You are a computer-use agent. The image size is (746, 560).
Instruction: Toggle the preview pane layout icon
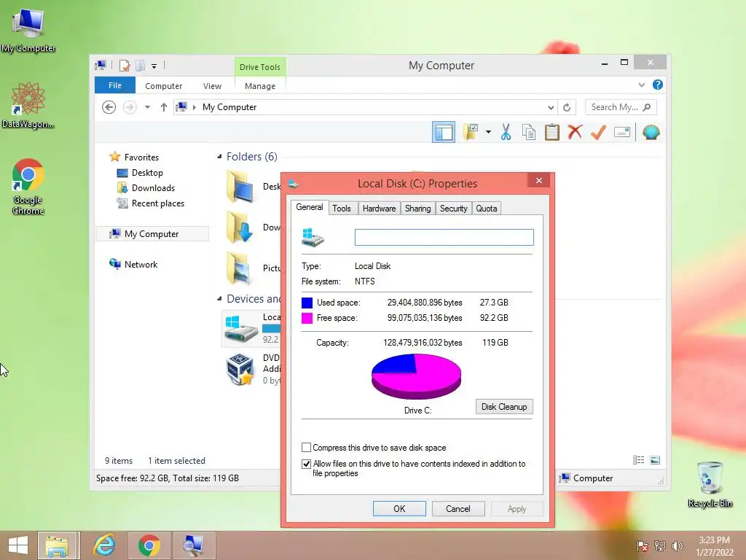point(444,132)
